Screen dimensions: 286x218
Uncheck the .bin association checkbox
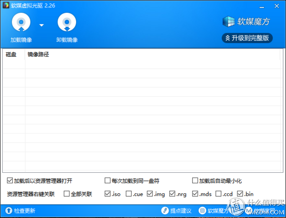(240, 194)
